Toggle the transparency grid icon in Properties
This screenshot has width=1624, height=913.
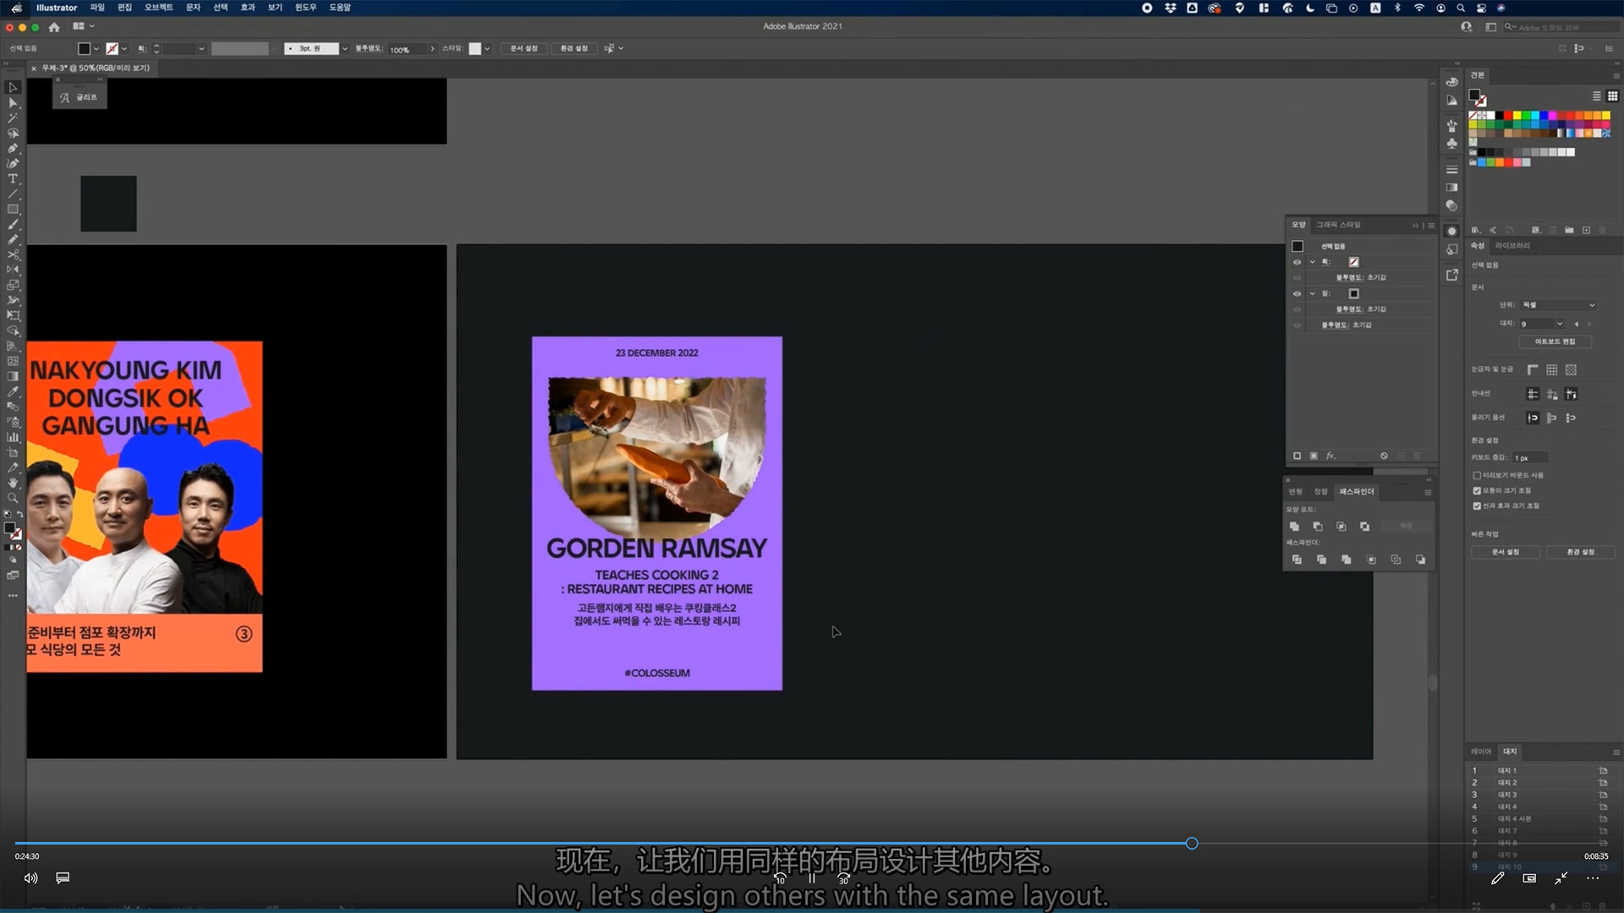pos(1572,369)
